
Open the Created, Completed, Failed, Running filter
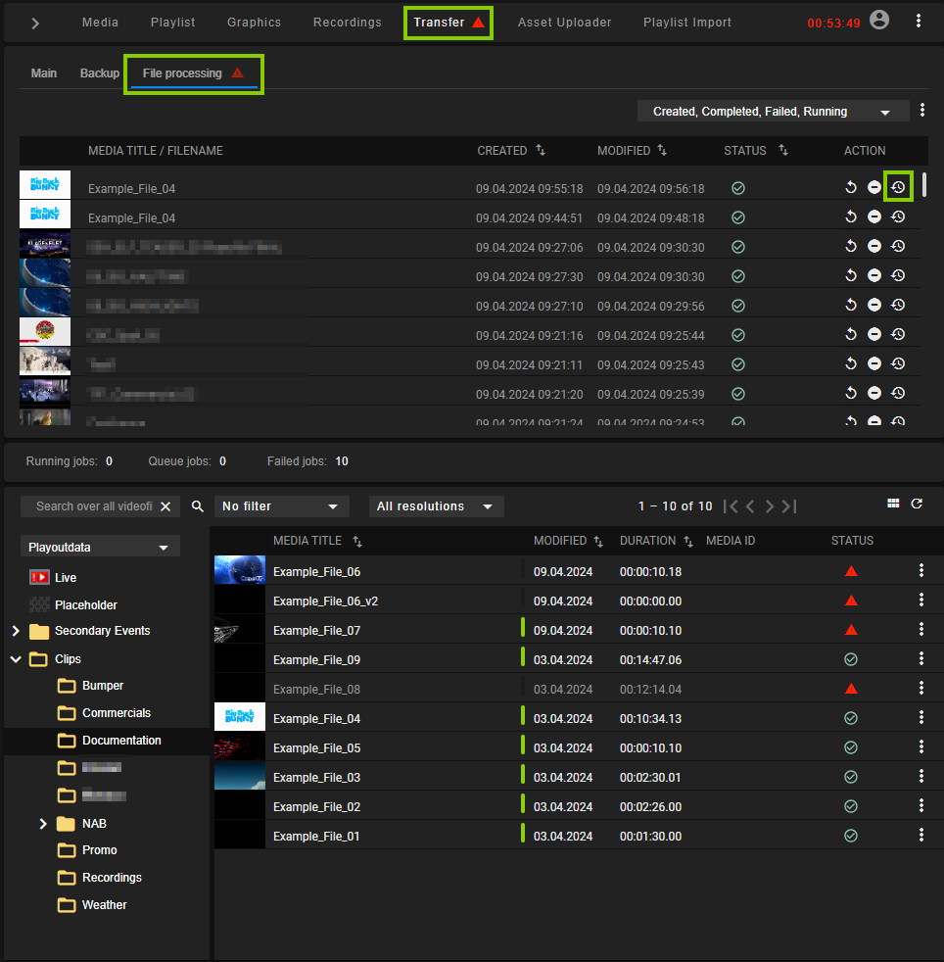coord(773,111)
